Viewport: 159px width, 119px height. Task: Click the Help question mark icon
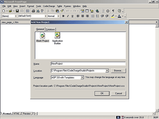click(119, 11)
